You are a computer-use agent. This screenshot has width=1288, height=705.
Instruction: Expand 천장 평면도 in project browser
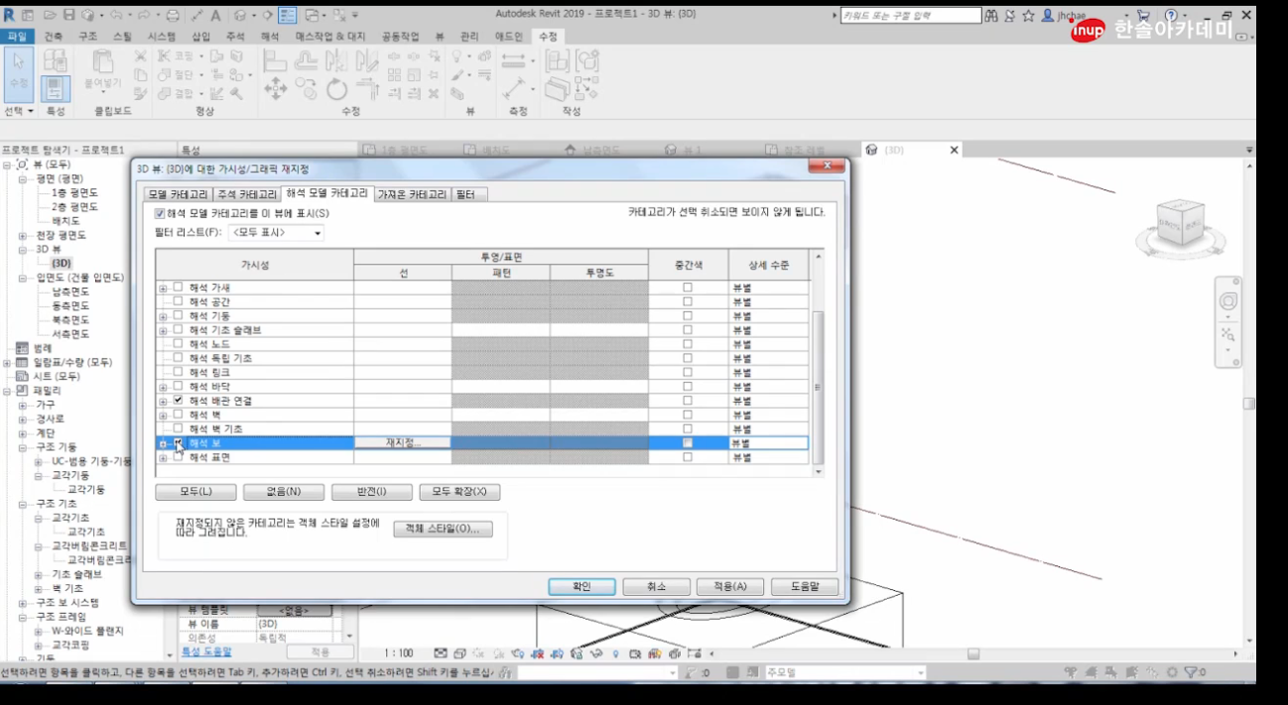point(22,236)
